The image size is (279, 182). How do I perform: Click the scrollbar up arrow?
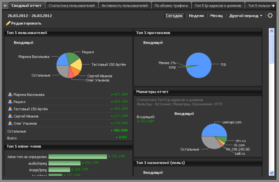point(271,31)
